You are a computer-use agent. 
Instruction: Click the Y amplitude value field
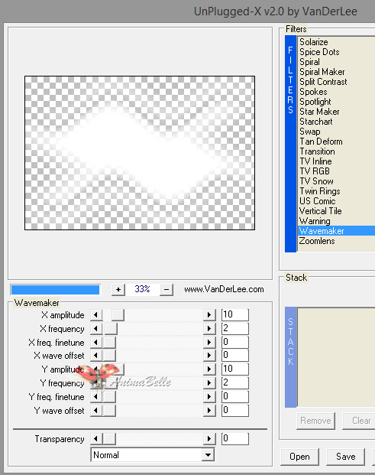tap(235, 369)
